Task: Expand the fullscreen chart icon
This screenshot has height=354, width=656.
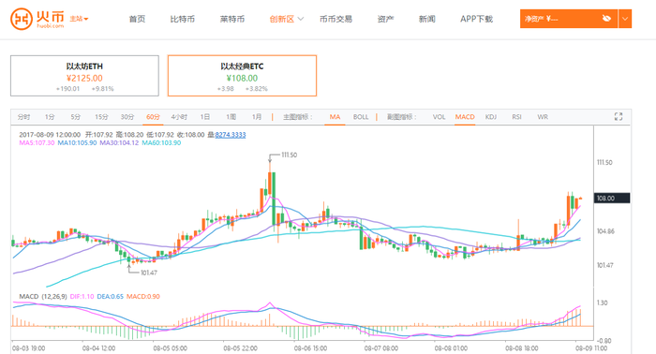Action: click(x=619, y=117)
